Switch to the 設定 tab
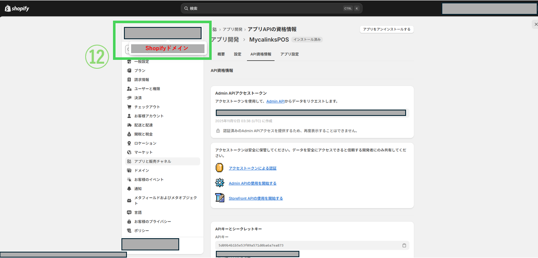The height and width of the screenshot is (258, 538). tap(238, 54)
